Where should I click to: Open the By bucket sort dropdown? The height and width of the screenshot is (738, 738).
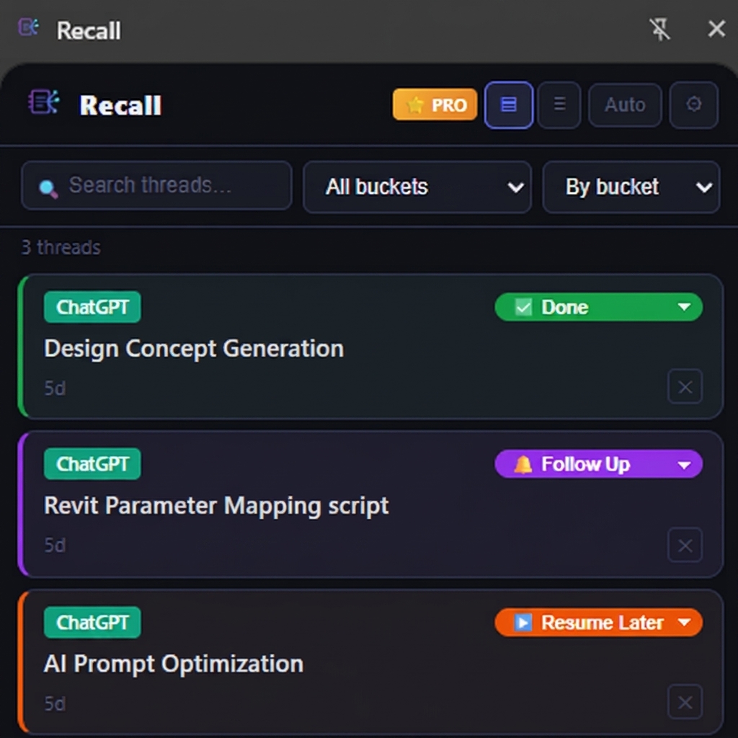click(631, 187)
